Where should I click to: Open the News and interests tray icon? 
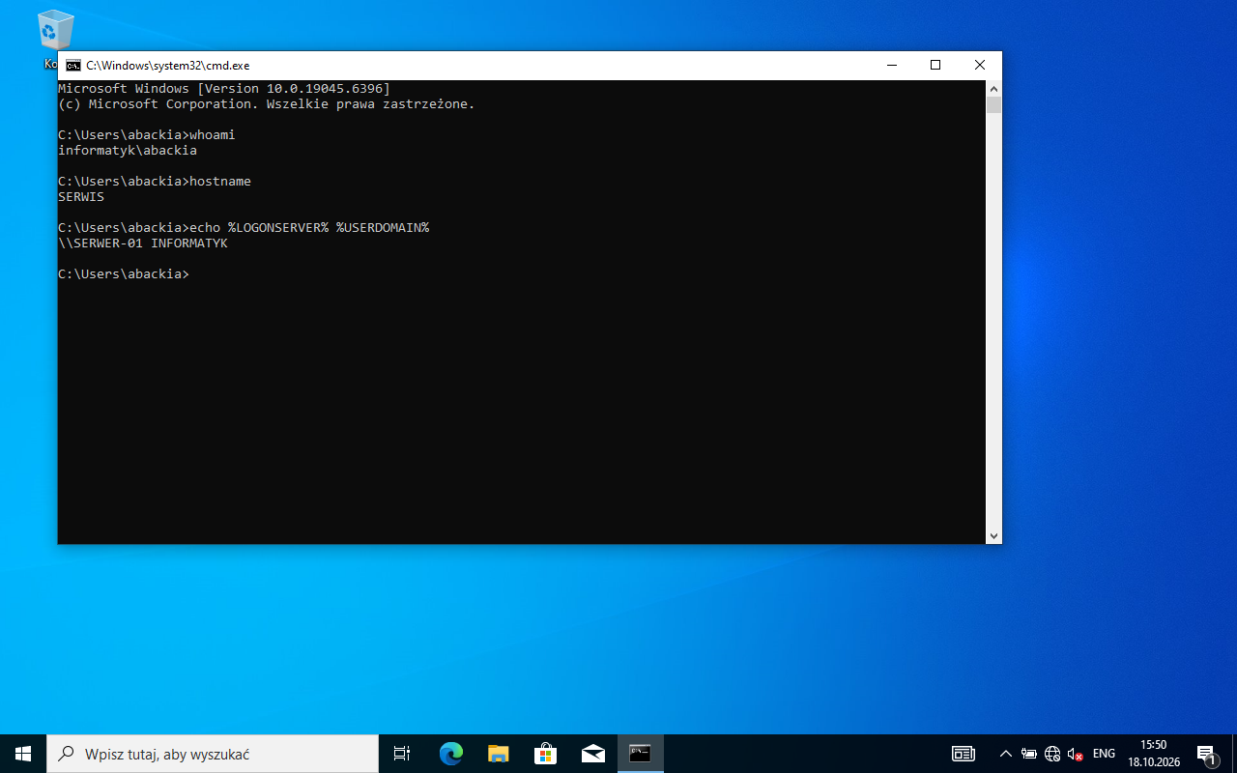click(x=963, y=754)
